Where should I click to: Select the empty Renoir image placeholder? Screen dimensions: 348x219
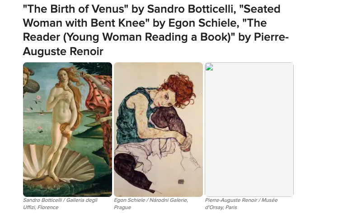(249, 130)
